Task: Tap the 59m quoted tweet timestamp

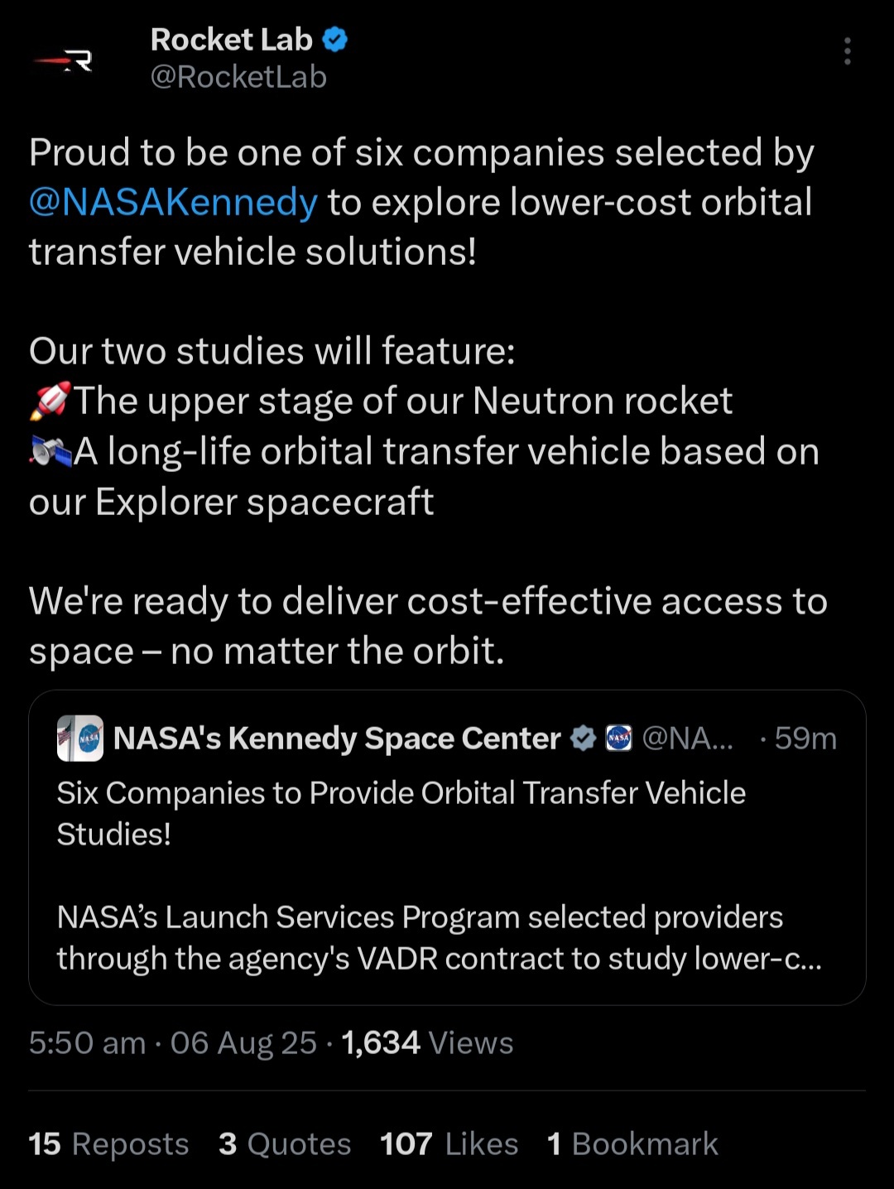Action: tap(805, 738)
